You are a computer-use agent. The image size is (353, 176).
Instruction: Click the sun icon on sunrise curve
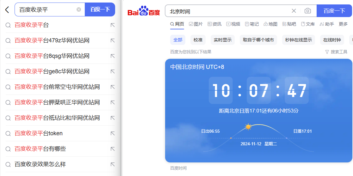(x=248, y=127)
